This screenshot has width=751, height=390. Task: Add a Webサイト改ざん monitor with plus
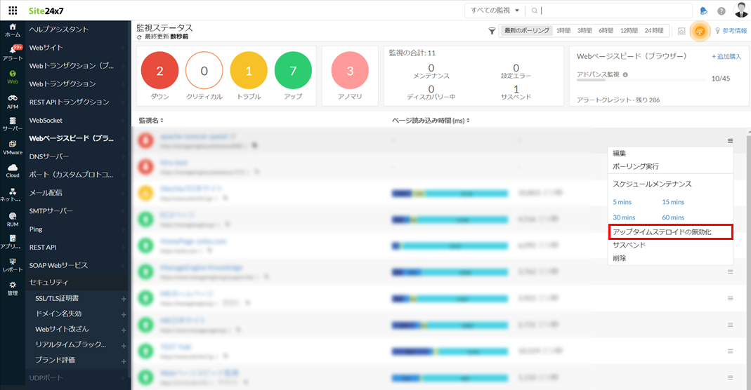[124, 330]
